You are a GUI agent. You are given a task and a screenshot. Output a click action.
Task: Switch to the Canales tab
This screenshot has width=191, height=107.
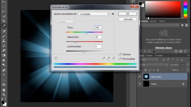pyautogui.click(x=149, y=56)
